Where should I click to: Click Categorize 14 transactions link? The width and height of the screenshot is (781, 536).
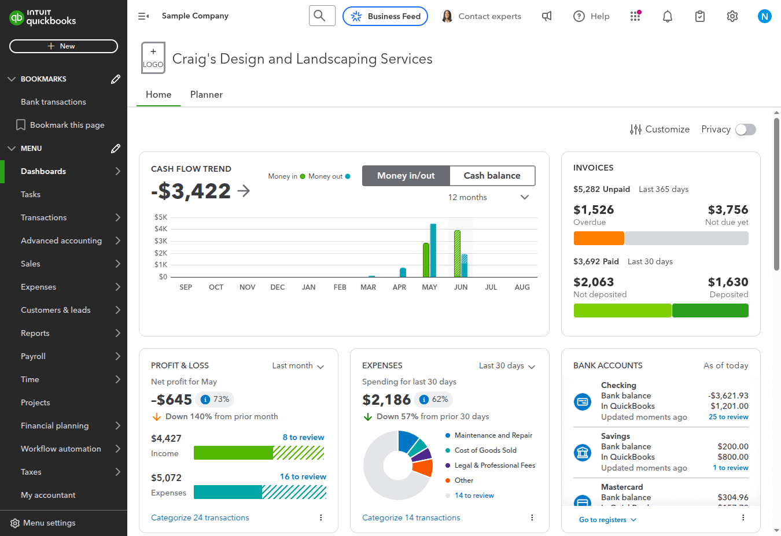[x=411, y=517]
